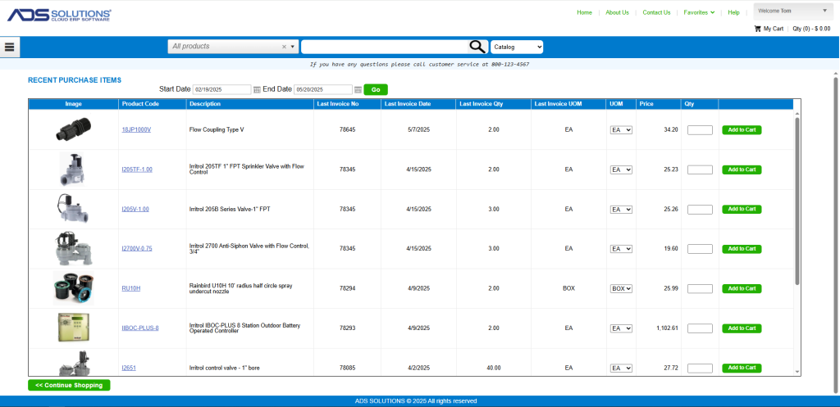Open product code link I205V-1.00
Image resolution: width=840 pixels, height=407 pixels.
(135, 209)
